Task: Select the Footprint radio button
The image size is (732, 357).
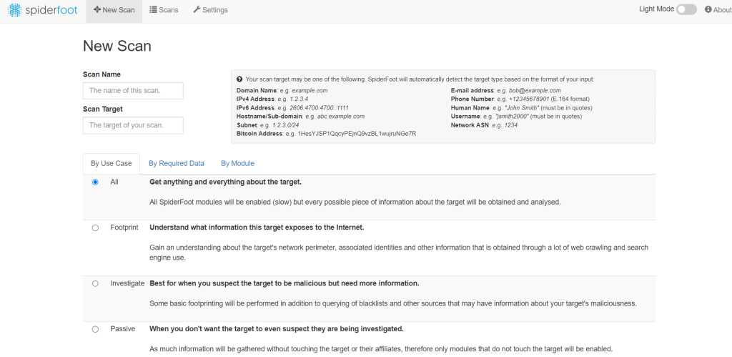Action: pos(95,228)
